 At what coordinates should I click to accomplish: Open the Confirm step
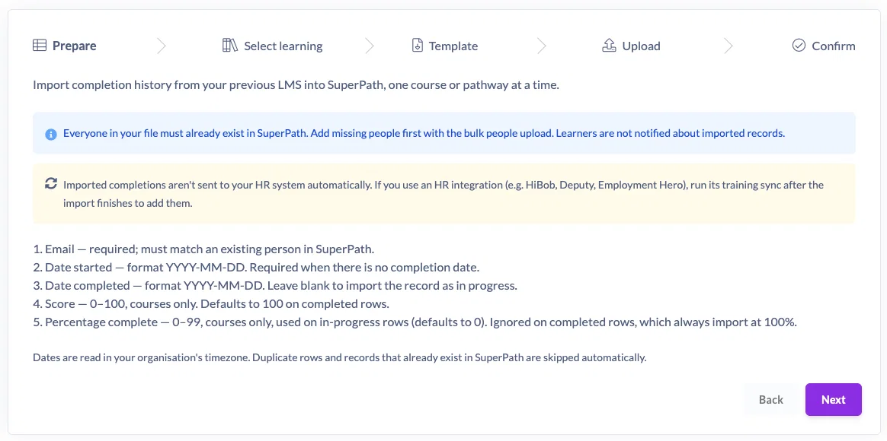(824, 46)
